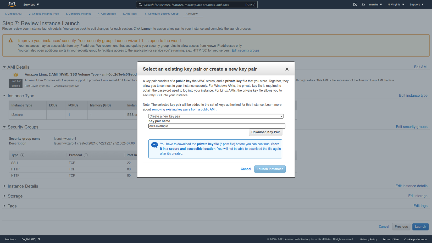Image resolution: width=432 pixels, height=243 pixels.
Task: Close the key pair dialog
Action: [x=287, y=69]
